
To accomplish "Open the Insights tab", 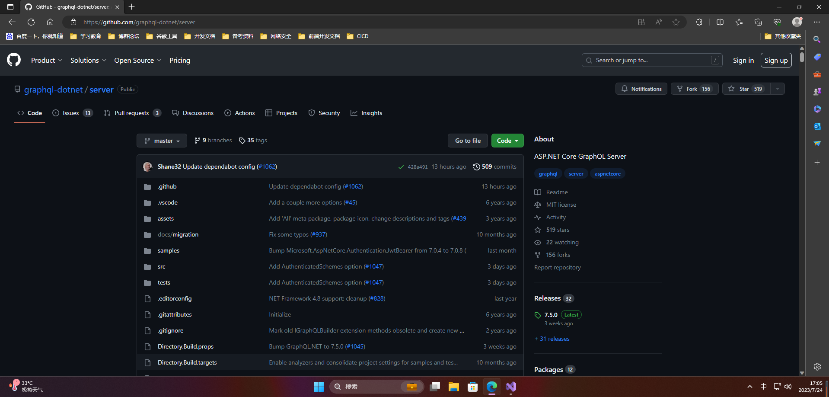I will pyautogui.click(x=367, y=113).
